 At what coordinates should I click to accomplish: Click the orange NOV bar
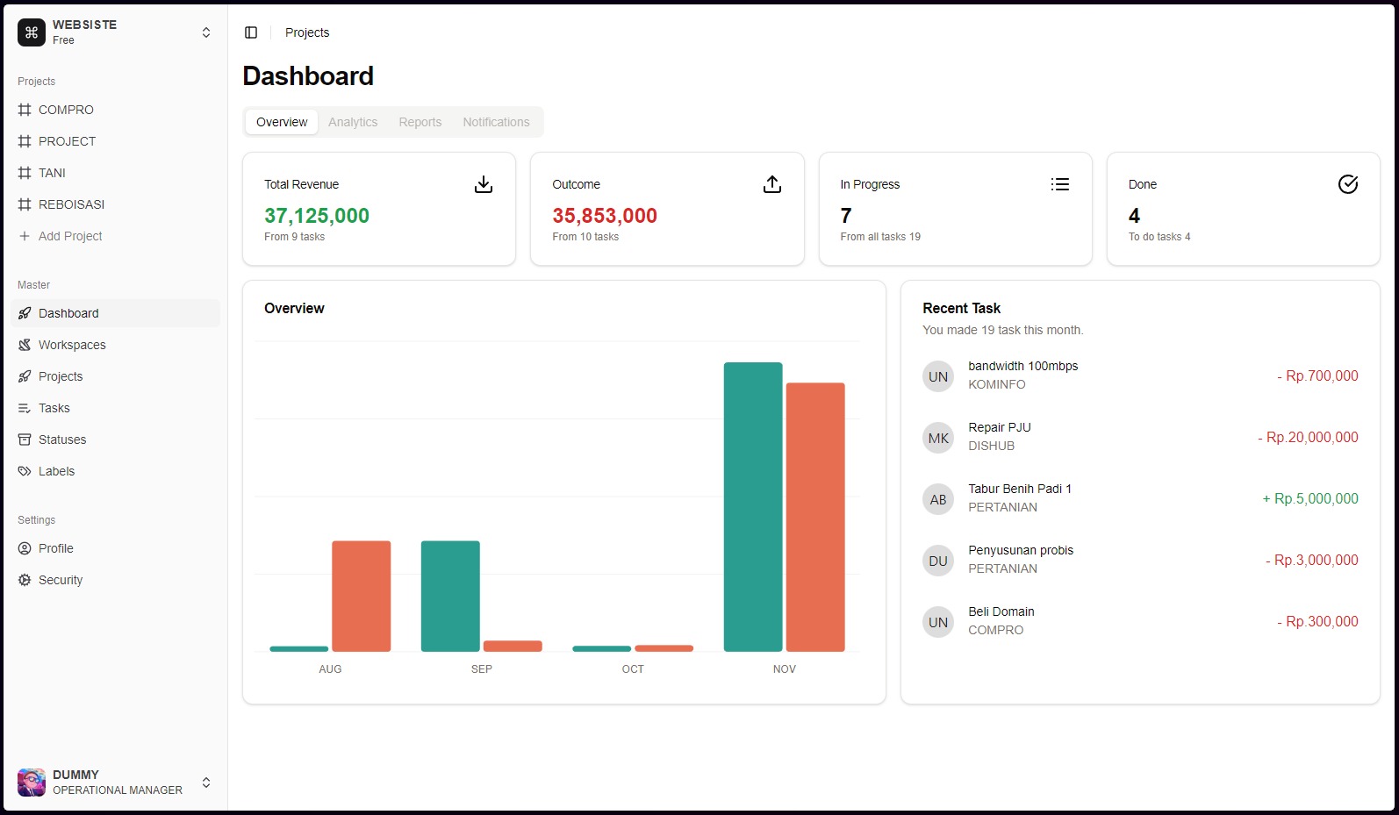(x=815, y=518)
